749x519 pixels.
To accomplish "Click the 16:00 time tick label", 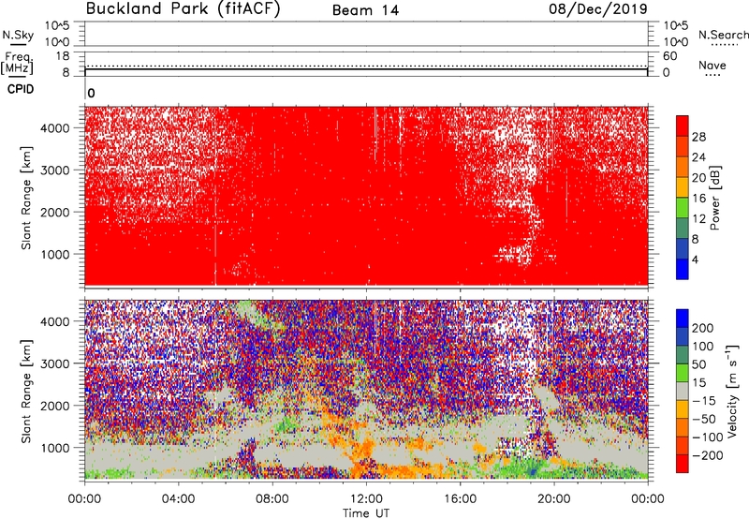I will [x=460, y=499].
